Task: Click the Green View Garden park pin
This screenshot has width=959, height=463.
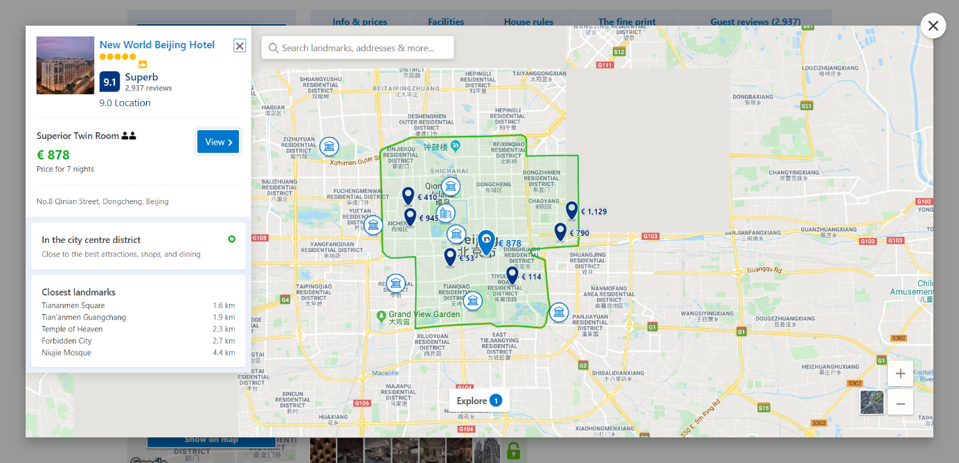Action: (x=381, y=316)
